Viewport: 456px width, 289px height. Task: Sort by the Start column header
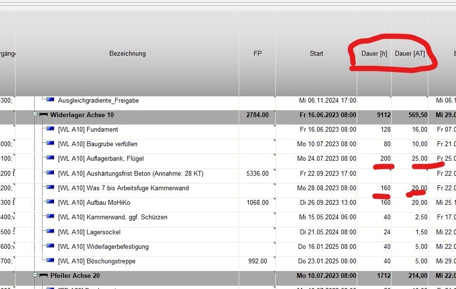[x=316, y=53]
